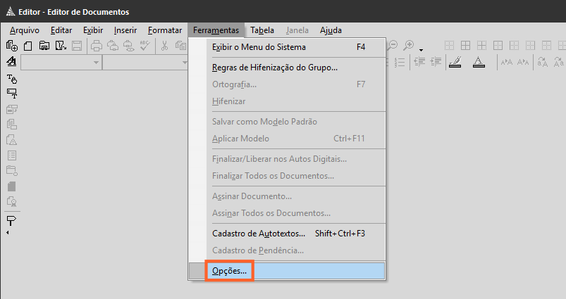Click the right-border table icon
Viewport: 566px width, 299px height.
[x=530, y=46]
